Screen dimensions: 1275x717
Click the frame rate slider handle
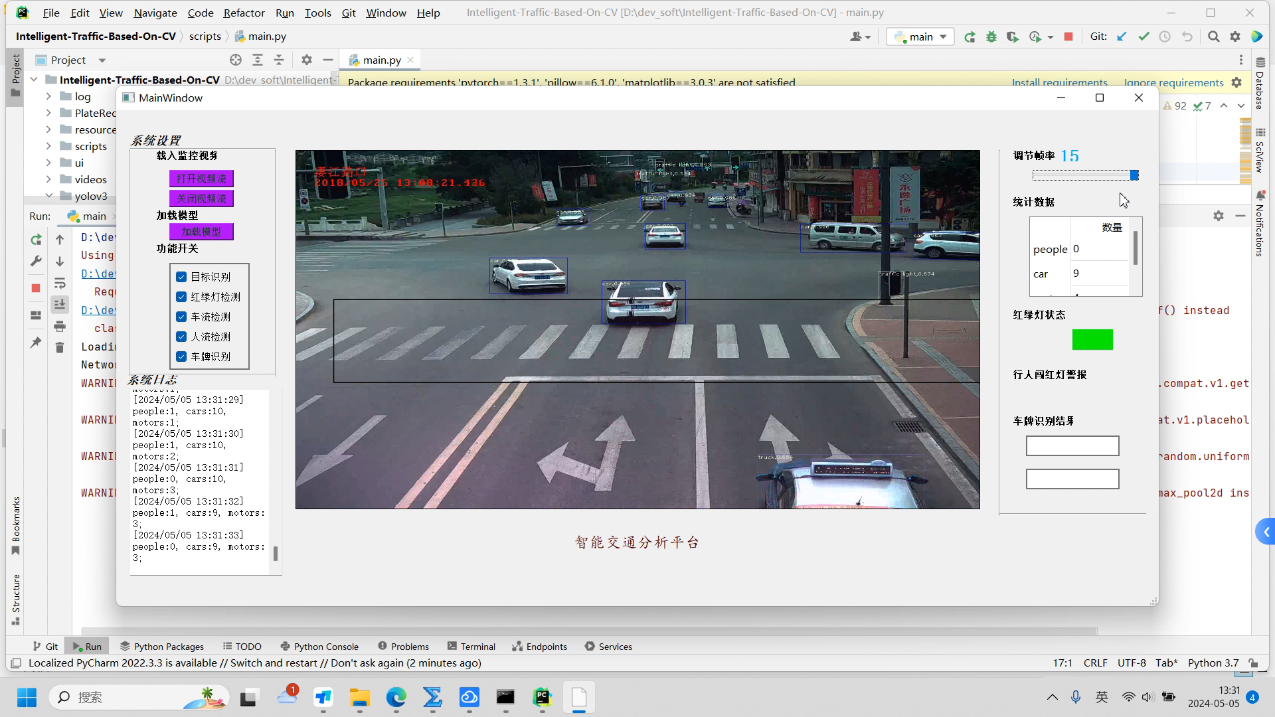coord(1134,175)
